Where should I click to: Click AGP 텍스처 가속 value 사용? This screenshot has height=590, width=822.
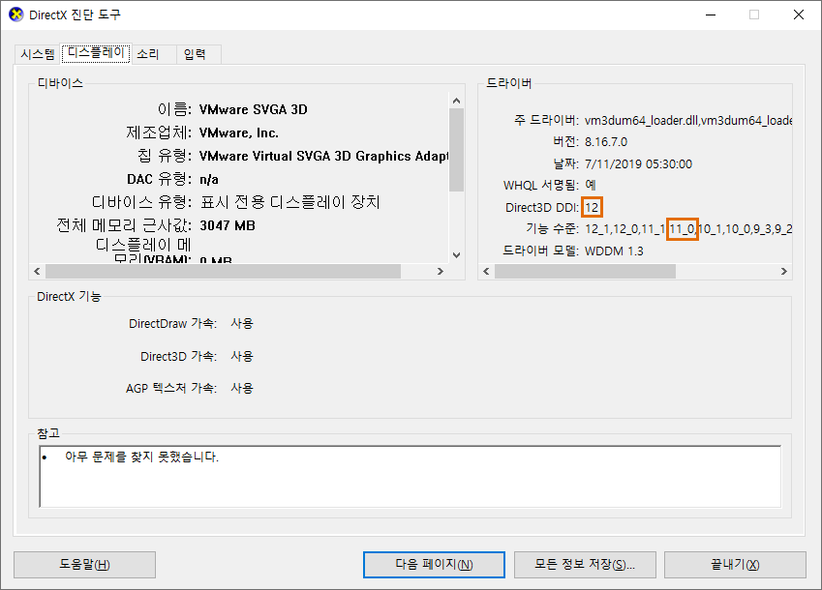pos(242,389)
